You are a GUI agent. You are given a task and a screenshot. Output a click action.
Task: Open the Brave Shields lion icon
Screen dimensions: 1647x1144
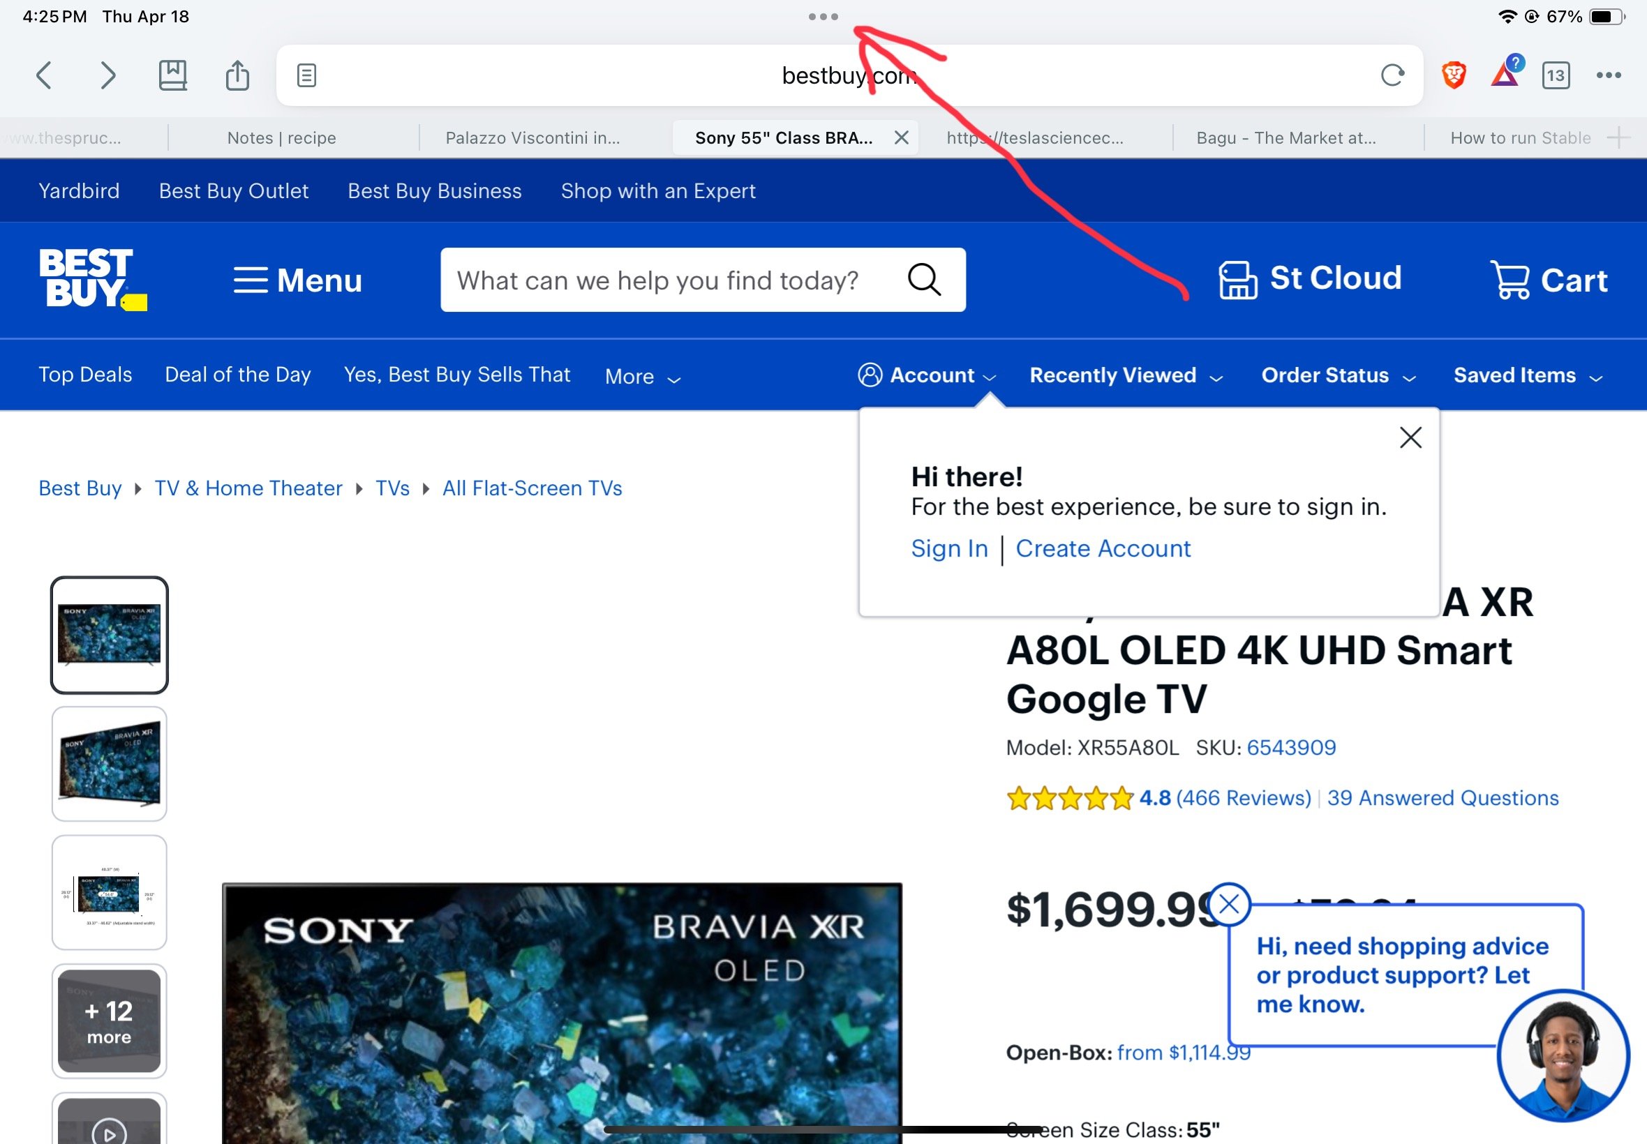click(1454, 75)
